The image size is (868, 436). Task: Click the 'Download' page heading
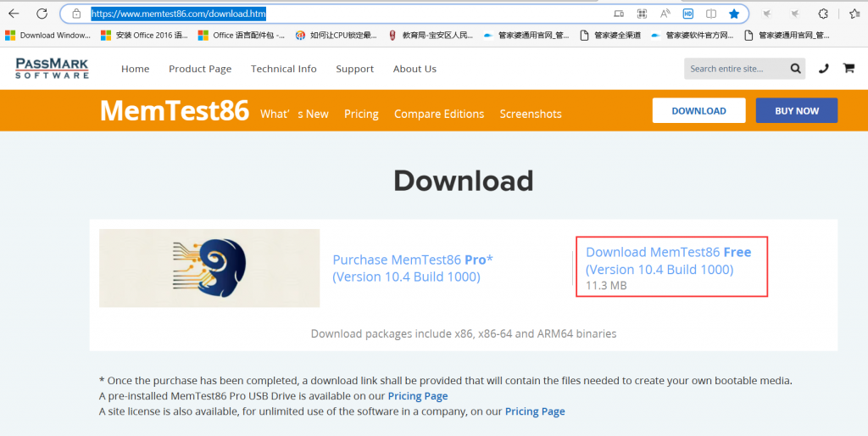(464, 181)
